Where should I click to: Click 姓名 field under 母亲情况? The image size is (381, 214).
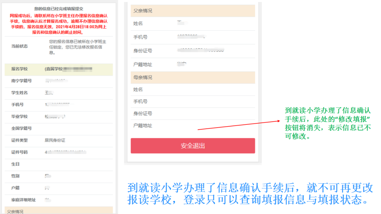(193, 90)
